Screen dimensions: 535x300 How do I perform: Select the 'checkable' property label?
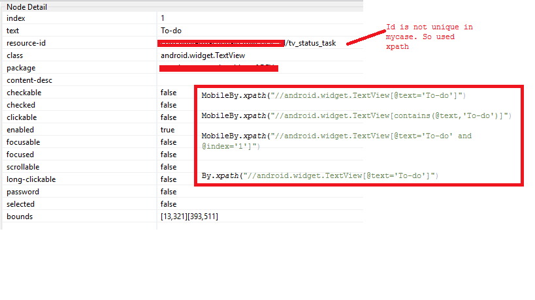tap(24, 93)
